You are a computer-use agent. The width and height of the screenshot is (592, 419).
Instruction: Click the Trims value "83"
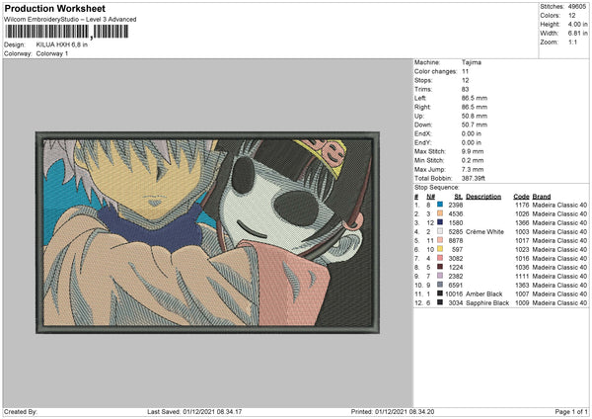pos(465,89)
